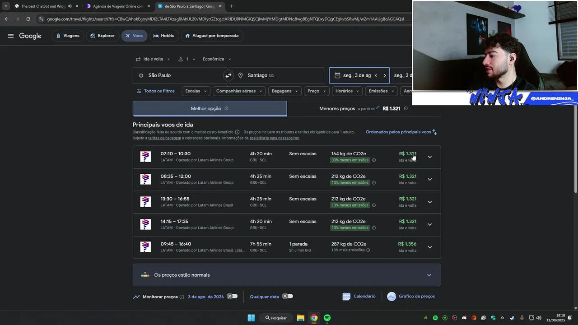
Task: Toggle price tracking for 3 de ago. de 2026
Action: pos(232,296)
